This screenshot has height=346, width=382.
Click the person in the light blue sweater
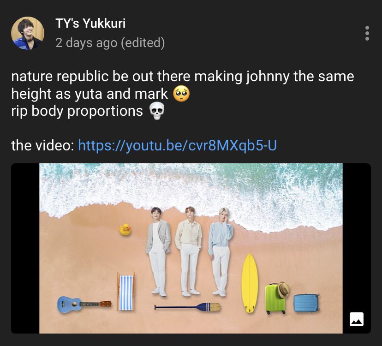pos(221,251)
